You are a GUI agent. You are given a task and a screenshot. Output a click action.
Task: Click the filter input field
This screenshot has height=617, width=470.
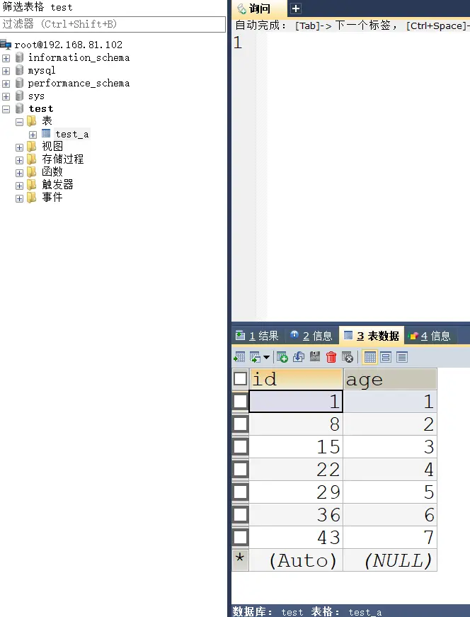coord(113,24)
